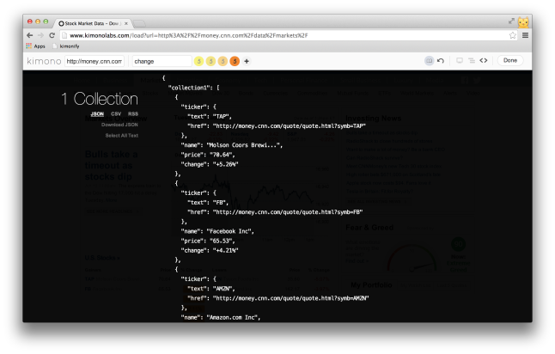555x354 pixels.
Task: Open the raw data view code icon
Action: pos(484,61)
